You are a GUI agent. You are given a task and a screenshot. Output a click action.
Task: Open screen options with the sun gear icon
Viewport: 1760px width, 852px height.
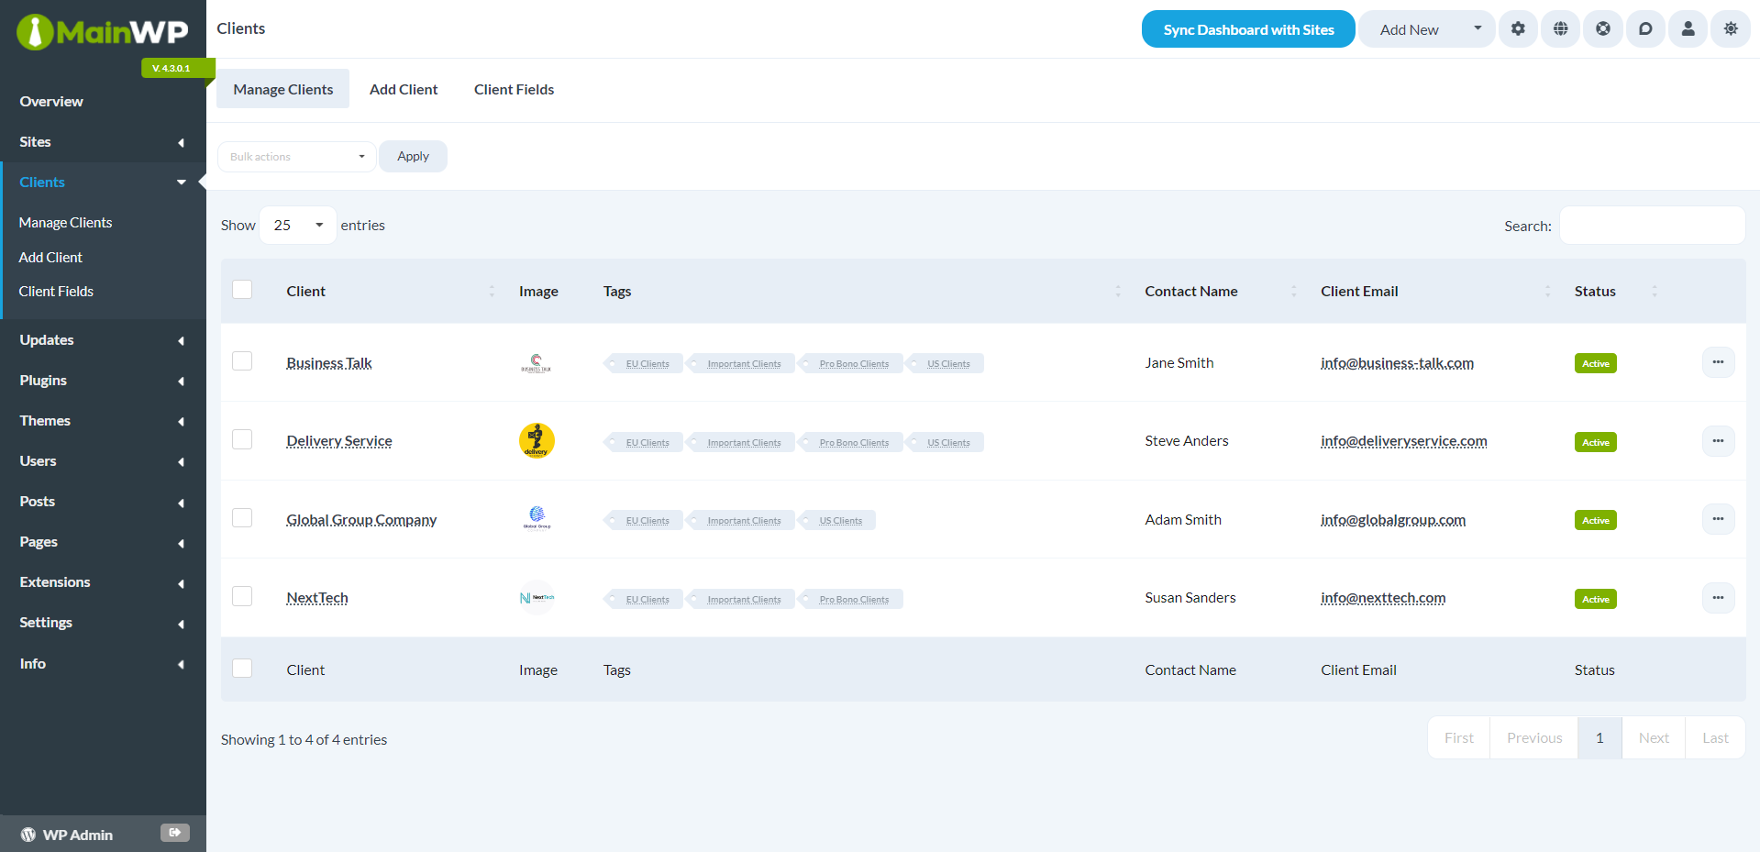click(x=1731, y=28)
